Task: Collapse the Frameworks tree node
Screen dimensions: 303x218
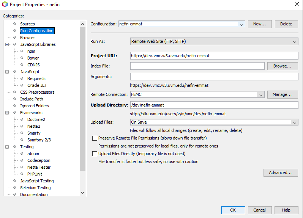Action: coord(7,113)
